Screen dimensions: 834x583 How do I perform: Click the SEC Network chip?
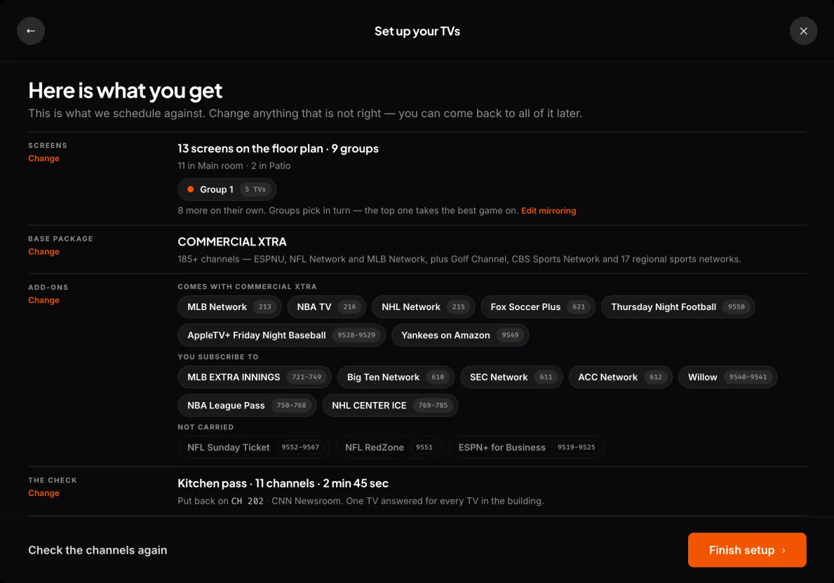point(511,377)
